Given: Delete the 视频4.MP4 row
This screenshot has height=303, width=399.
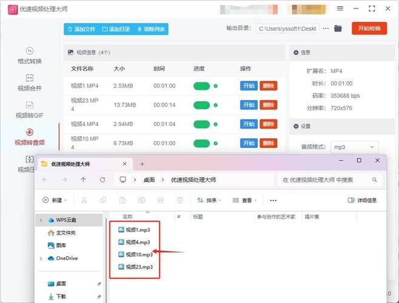Looking at the screenshot, I should click(x=268, y=124).
